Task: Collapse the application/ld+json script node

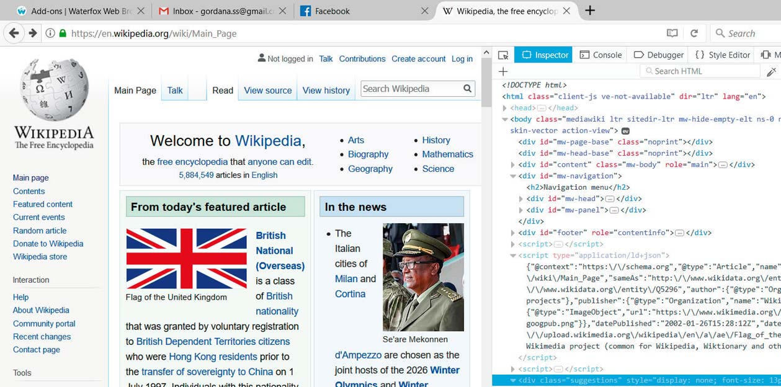Action: 513,256
